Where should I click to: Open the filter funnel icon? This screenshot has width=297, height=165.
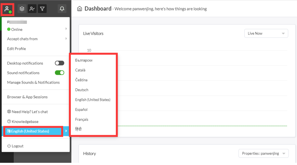42,9
